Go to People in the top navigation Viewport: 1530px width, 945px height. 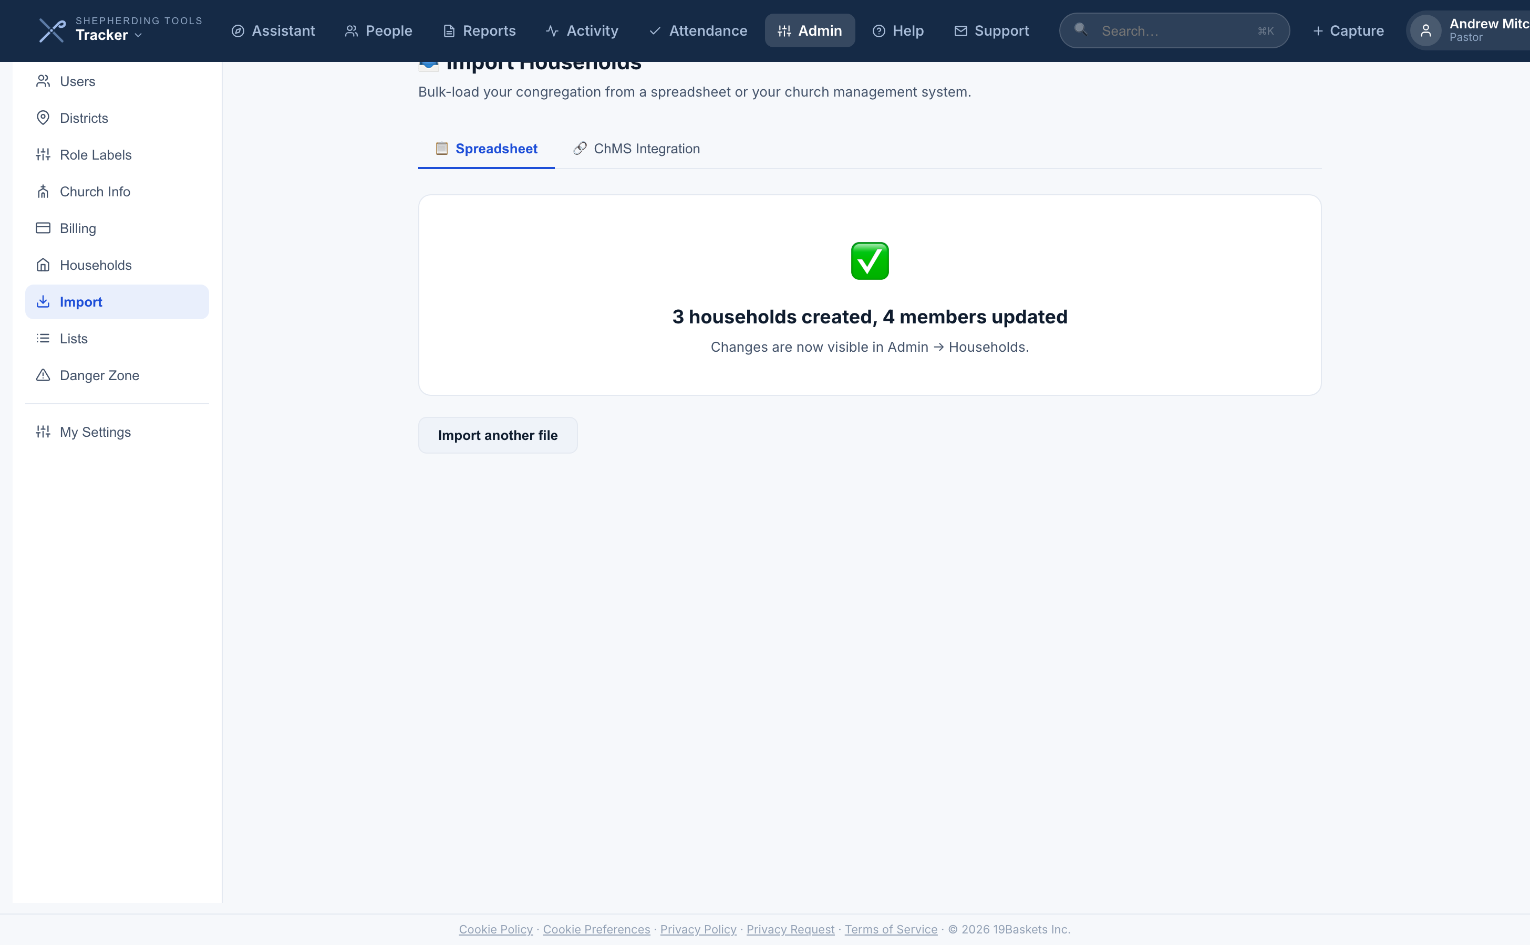click(x=378, y=30)
